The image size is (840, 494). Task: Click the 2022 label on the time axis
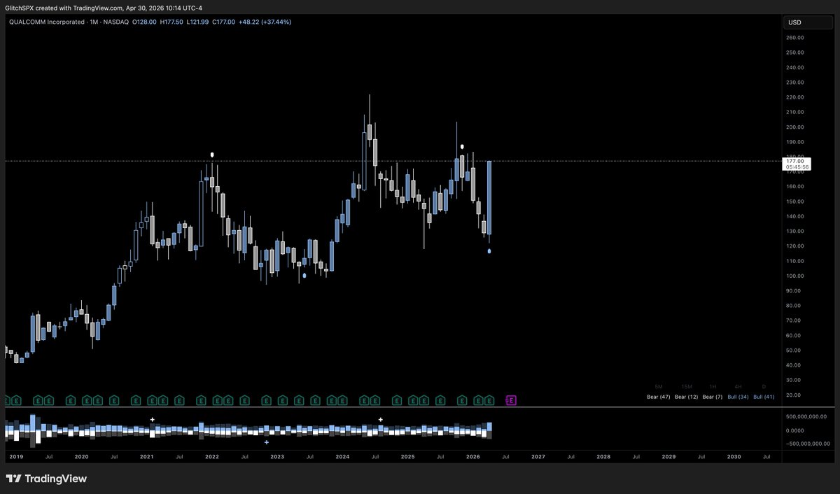pos(212,456)
